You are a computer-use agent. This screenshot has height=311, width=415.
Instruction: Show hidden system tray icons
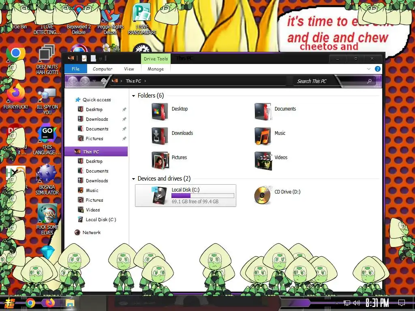tap(337, 303)
